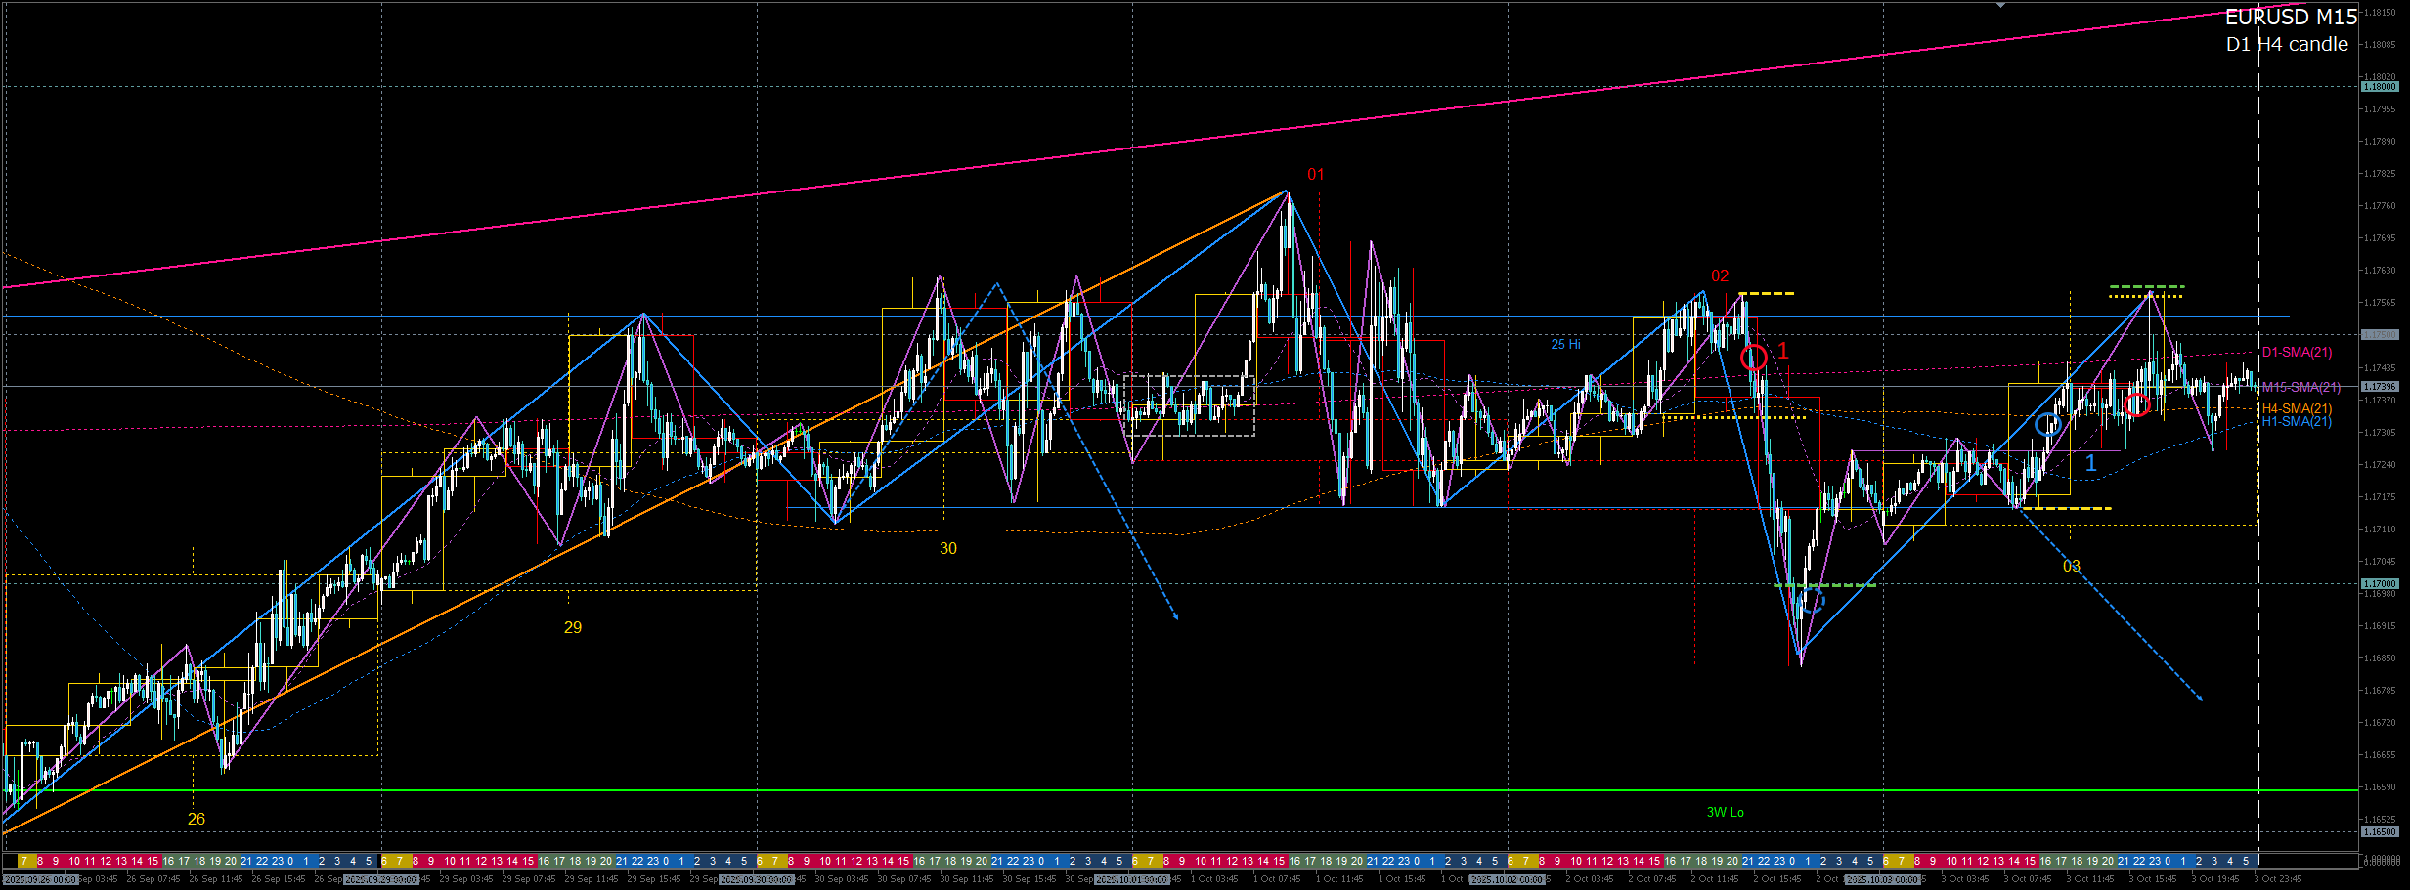Viewport: 2410px width, 890px height.
Task: Select the solid blue circle on 3 Oct rally
Action: pyautogui.click(x=2047, y=424)
